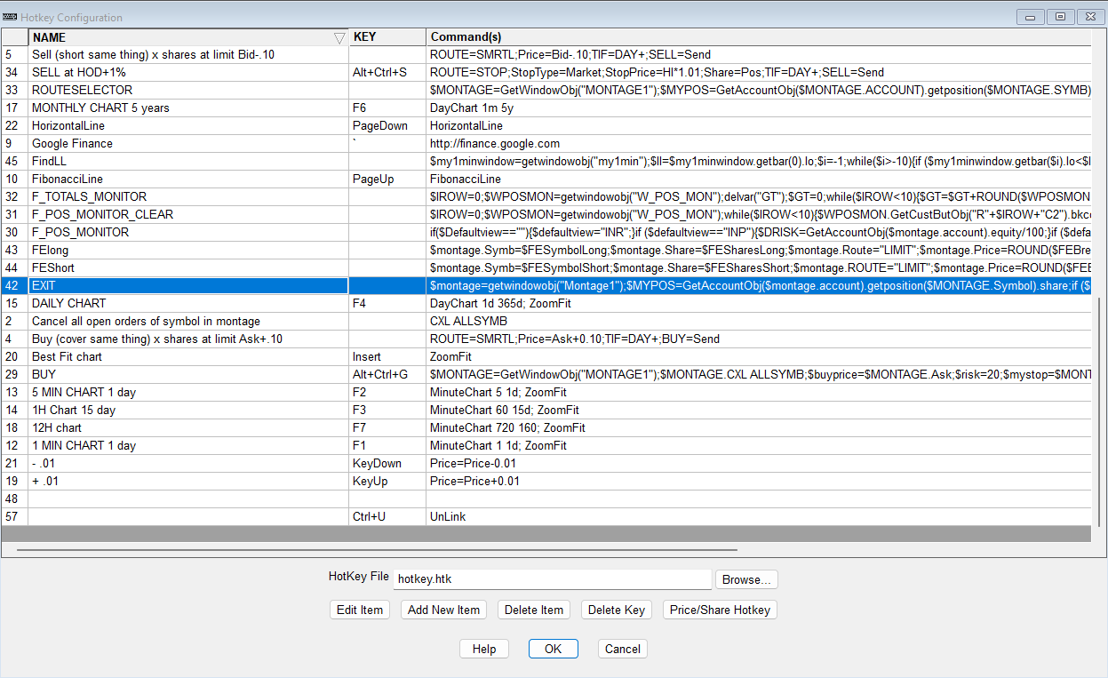This screenshot has width=1108, height=678.
Task: Click the keyboard icon in the title bar
Action: click(x=11, y=17)
